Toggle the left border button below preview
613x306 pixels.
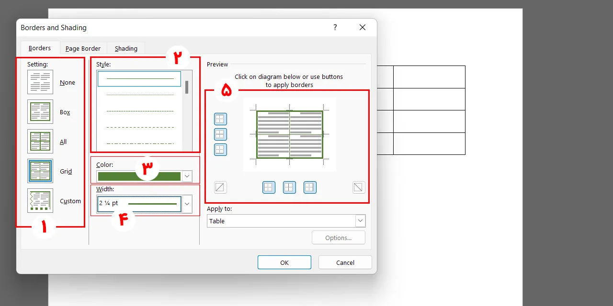pyautogui.click(x=269, y=187)
